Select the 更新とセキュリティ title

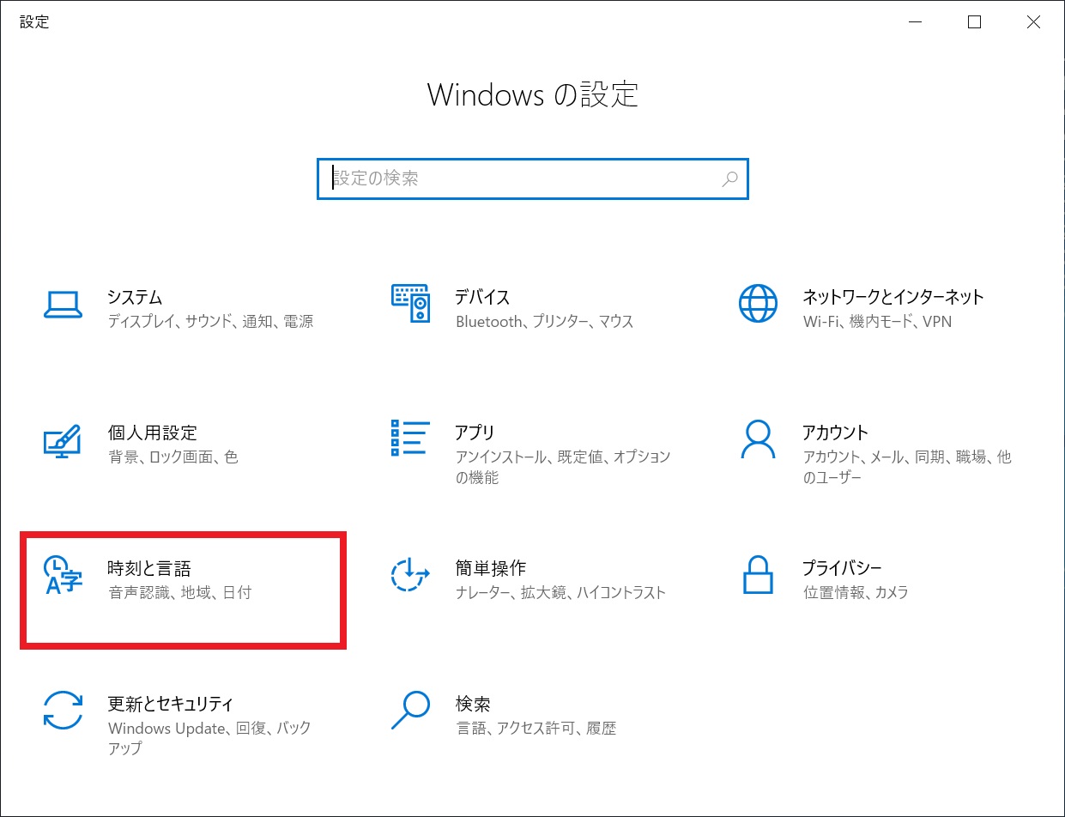171,704
